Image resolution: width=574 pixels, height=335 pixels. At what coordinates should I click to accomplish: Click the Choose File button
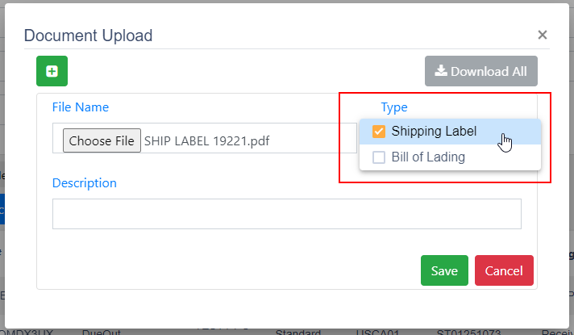click(x=102, y=140)
